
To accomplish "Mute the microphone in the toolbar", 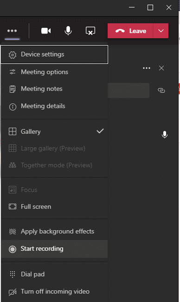I will click(x=68, y=31).
